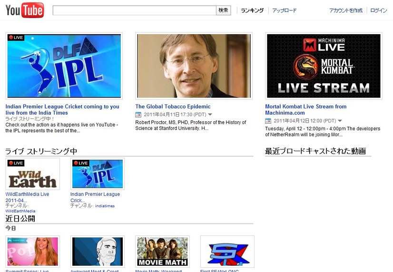Open the ランキング page
393x272 pixels.
[252, 10]
